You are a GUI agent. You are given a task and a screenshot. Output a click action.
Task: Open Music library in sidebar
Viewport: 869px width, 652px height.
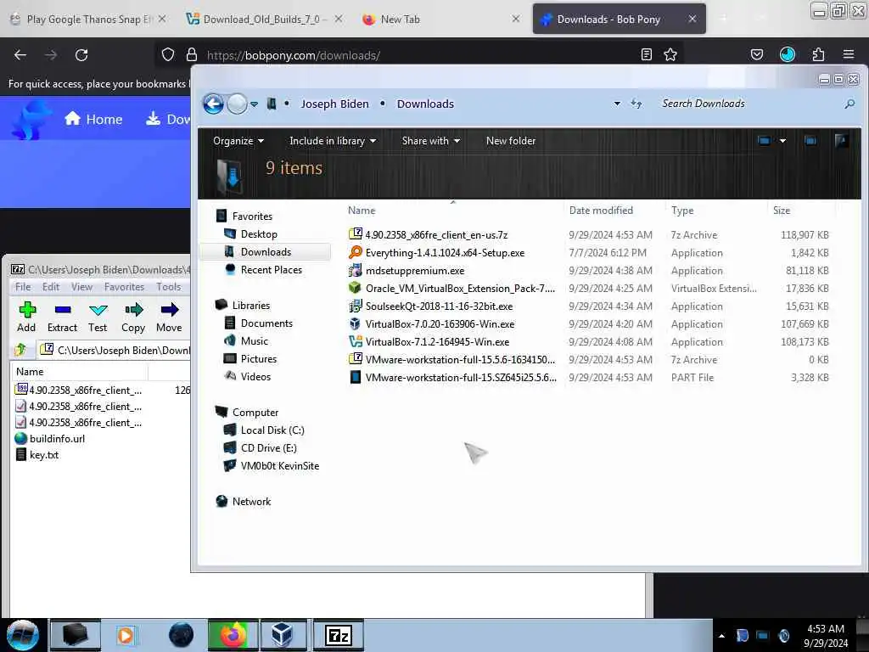(254, 340)
